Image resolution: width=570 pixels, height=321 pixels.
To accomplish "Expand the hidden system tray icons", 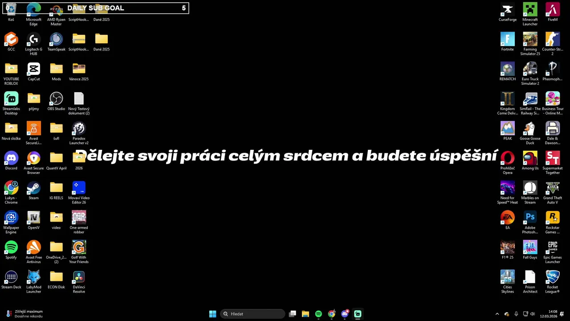I will pos(497,314).
